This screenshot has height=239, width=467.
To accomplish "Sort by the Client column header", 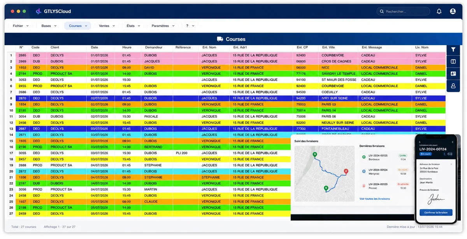I will pyautogui.click(x=55, y=47).
